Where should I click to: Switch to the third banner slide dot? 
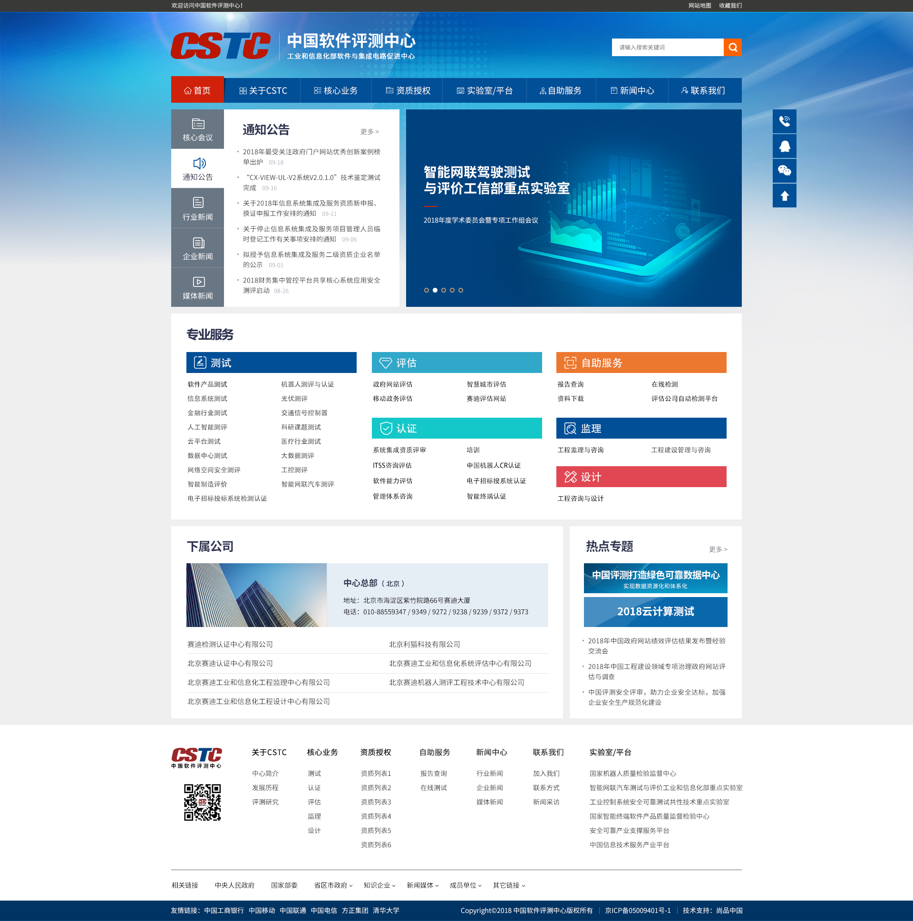coord(444,290)
